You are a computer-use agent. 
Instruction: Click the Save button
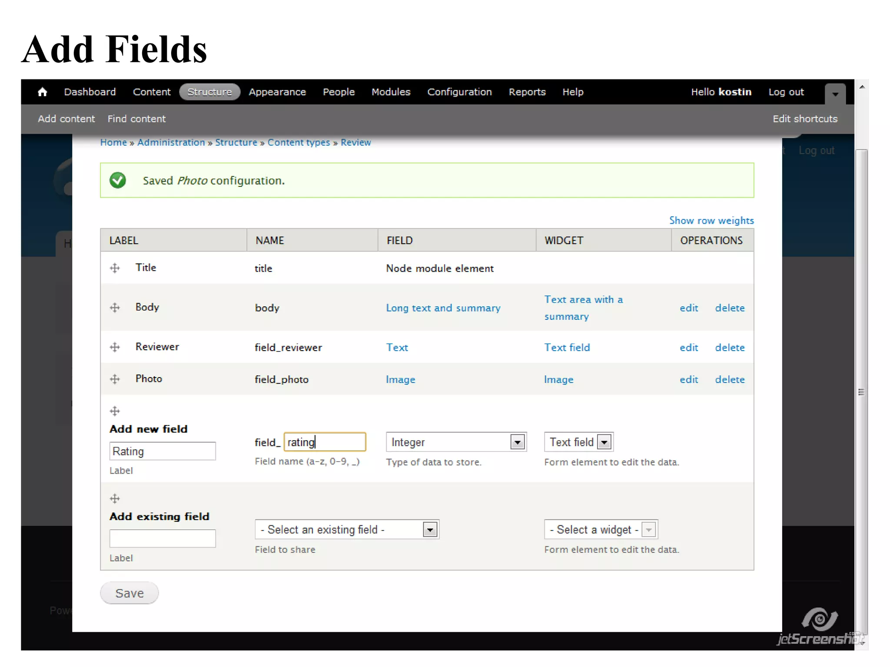click(129, 593)
